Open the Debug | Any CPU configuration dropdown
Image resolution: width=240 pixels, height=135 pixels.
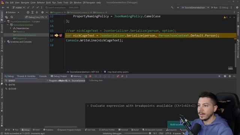click(36, 17)
